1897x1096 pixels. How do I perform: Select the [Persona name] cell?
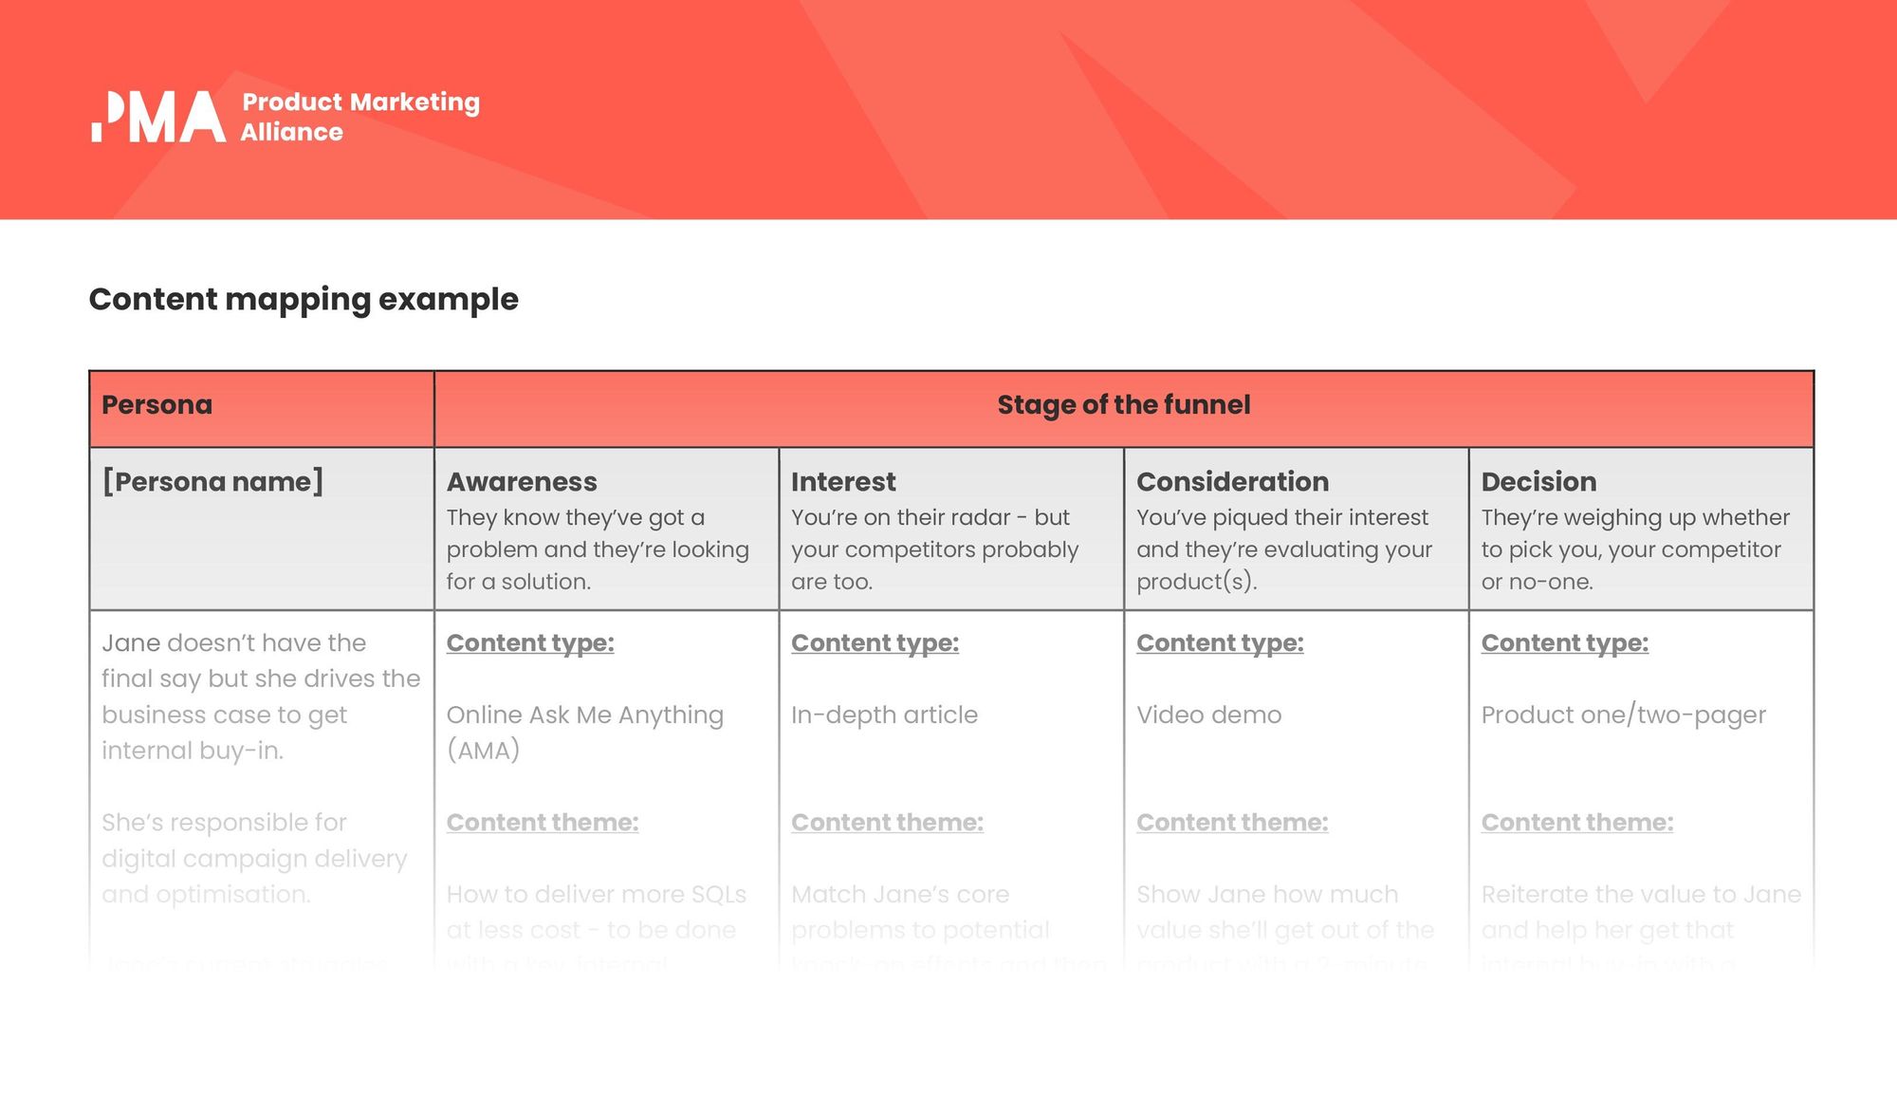click(x=262, y=529)
